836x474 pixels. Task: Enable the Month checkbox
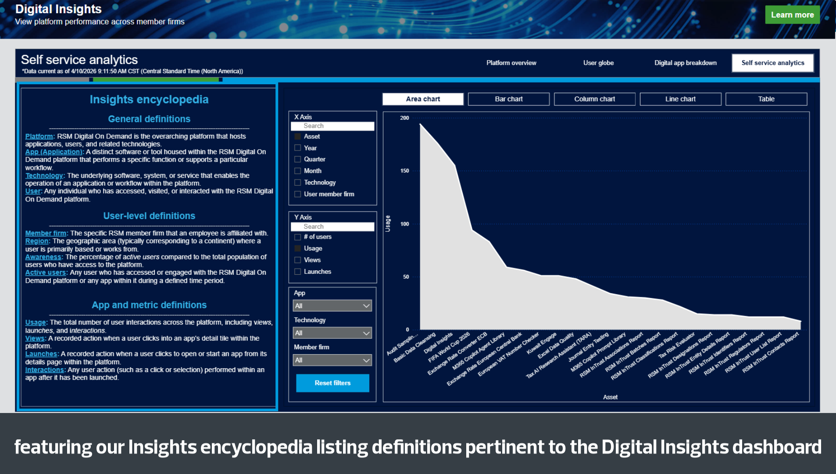(297, 171)
